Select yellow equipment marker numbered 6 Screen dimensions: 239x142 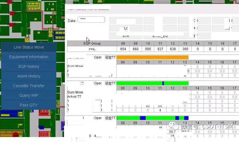[51, 30]
